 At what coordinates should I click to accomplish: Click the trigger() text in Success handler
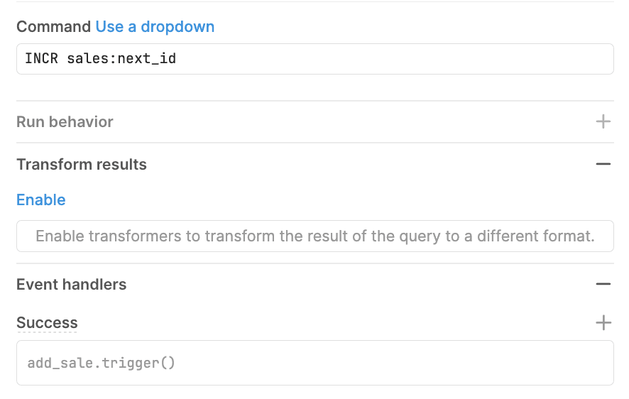coord(134,364)
